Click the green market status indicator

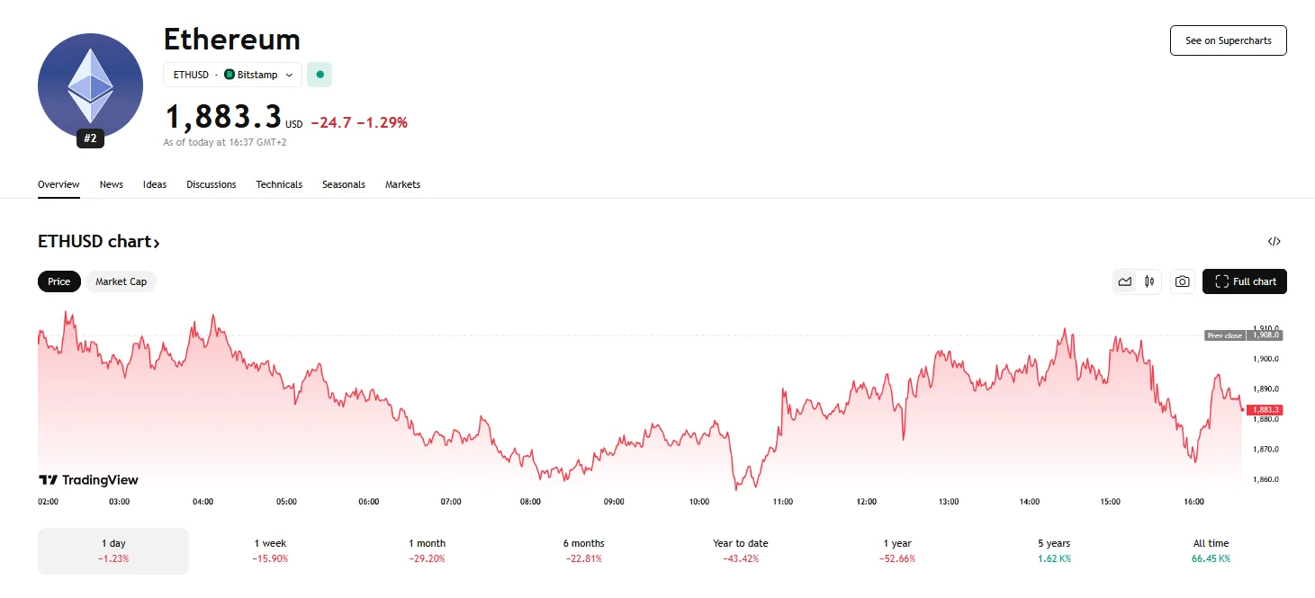click(x=320, y=75)
